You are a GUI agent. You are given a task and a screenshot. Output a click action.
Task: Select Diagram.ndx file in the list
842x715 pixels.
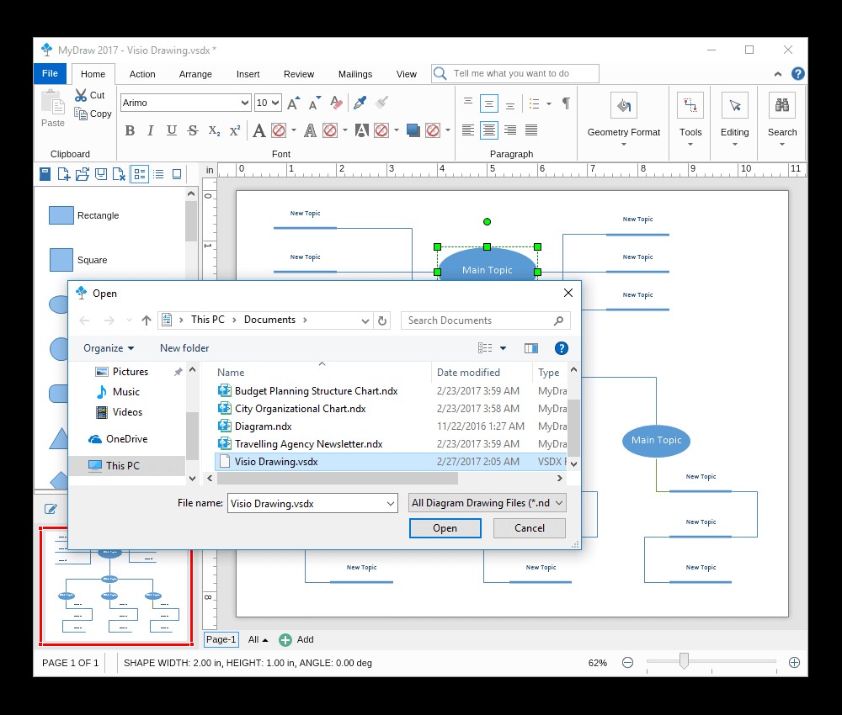[x=263, y=426]
